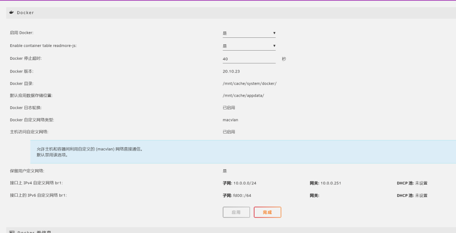Click the Docker version value 20.10.23

pos(231,71)
